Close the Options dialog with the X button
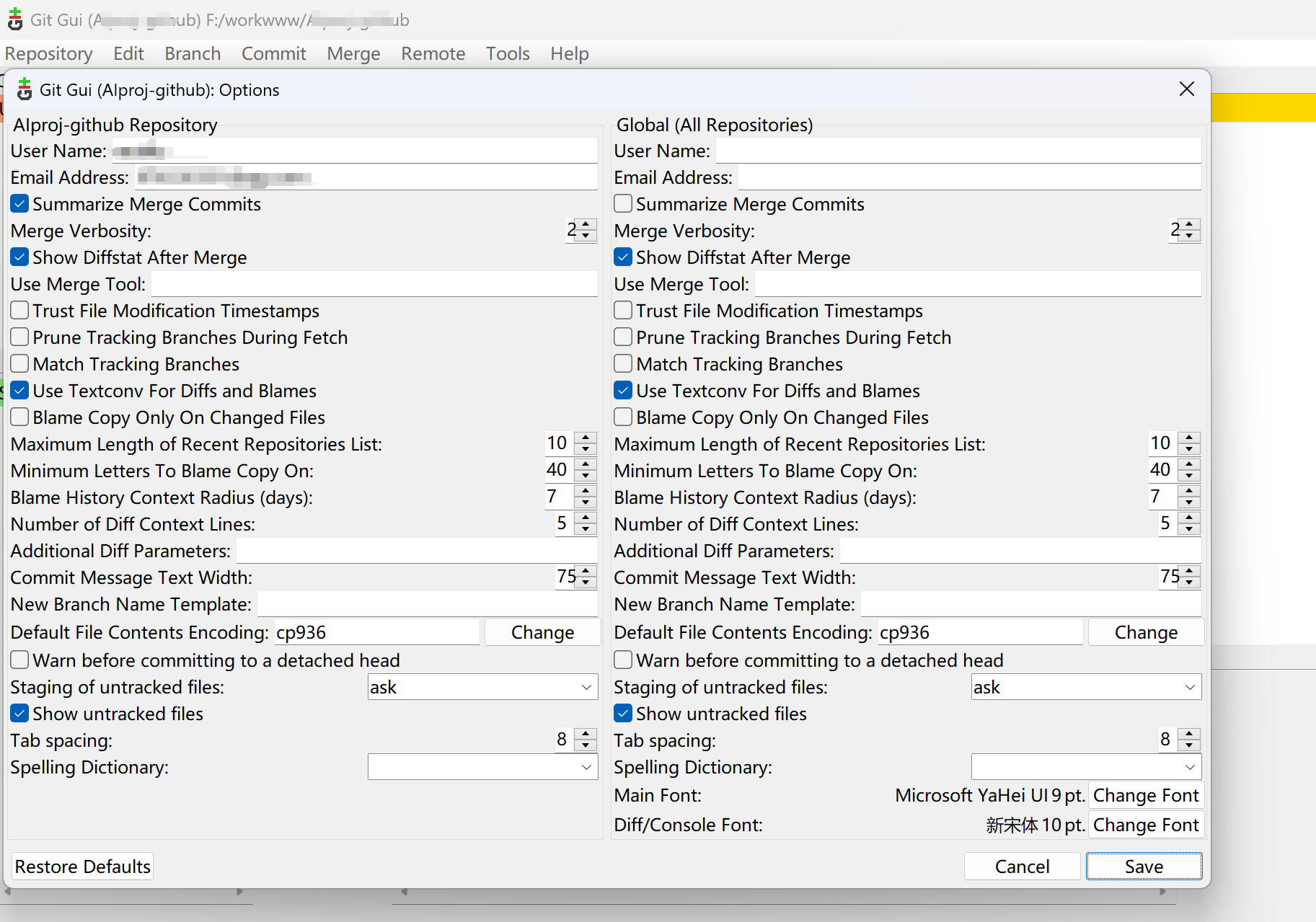 [x=1186, y=89]
